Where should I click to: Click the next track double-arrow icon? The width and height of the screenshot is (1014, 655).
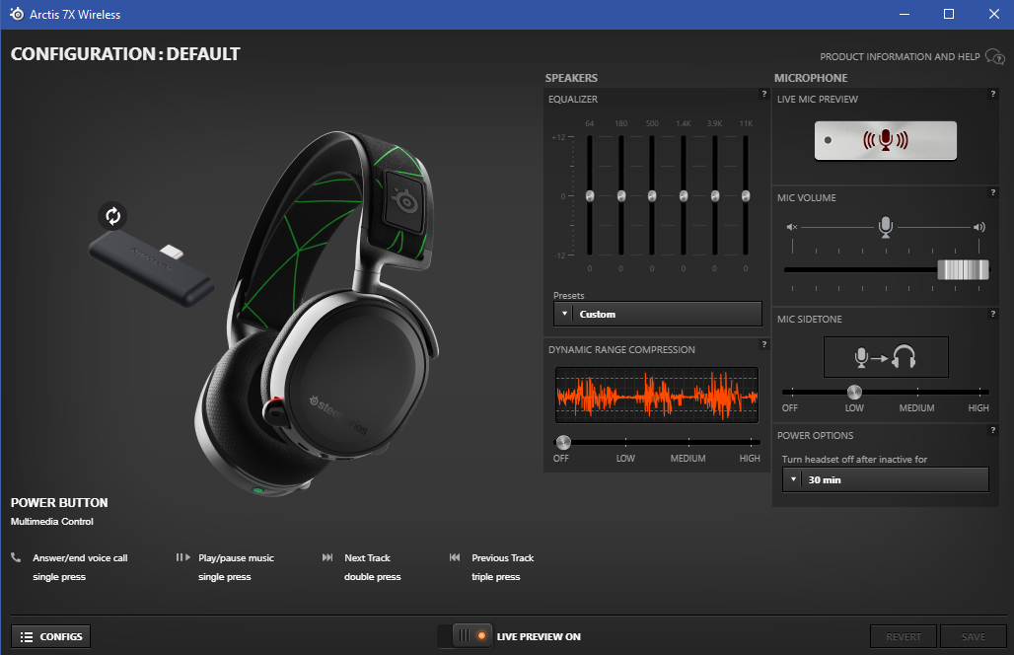point(328,556)
